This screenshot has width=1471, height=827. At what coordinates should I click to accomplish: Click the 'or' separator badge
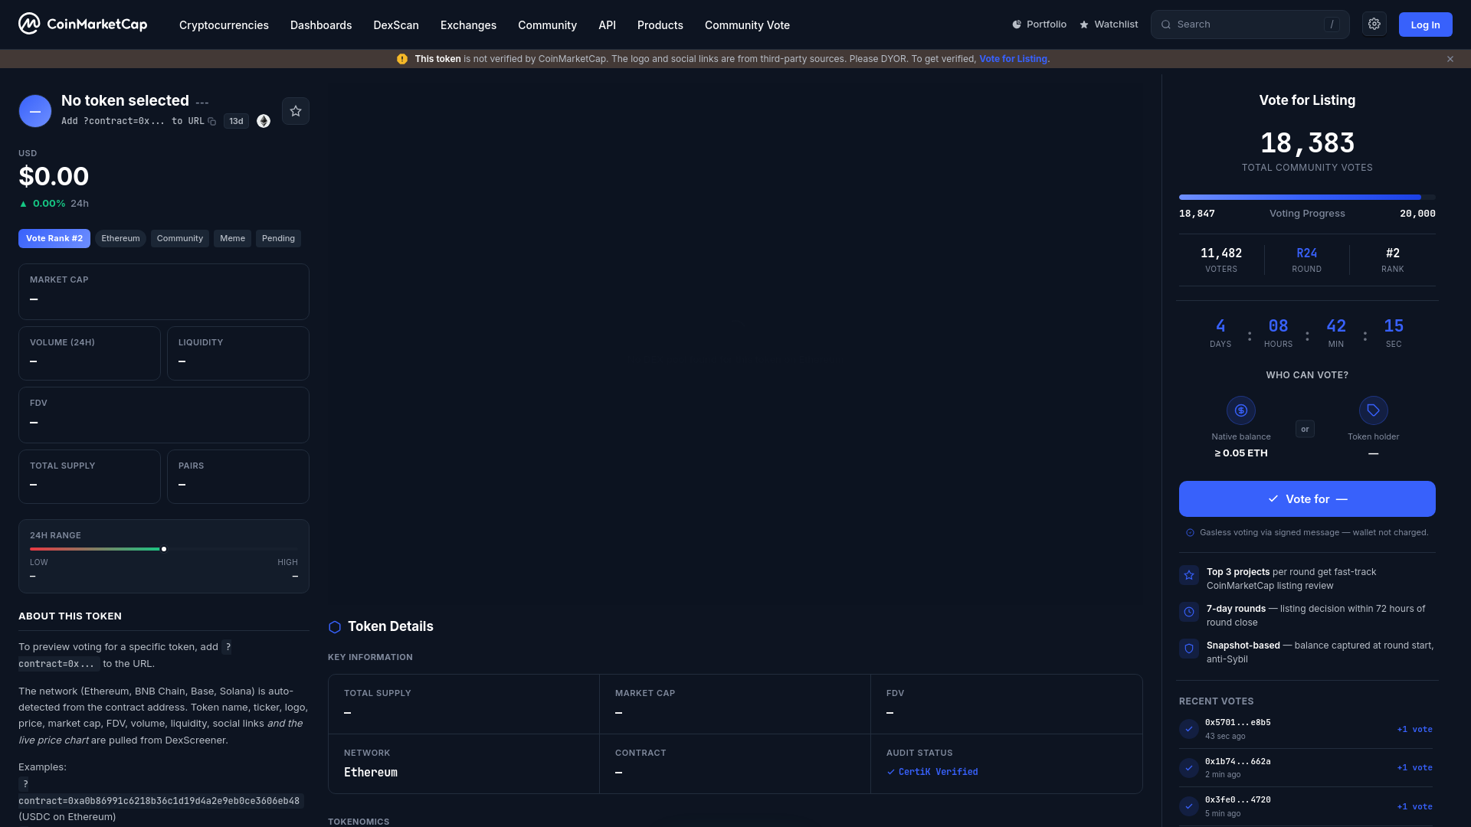(x=1305, y=429)
